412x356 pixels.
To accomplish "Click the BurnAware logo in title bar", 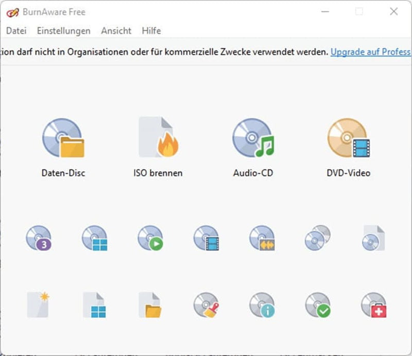I will 12,12.
